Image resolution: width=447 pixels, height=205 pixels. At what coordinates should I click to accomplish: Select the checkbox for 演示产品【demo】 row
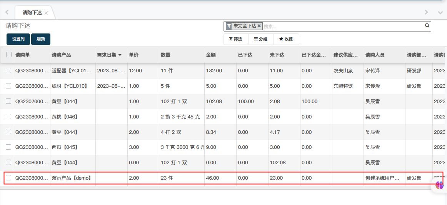click(x=8, y=178)
